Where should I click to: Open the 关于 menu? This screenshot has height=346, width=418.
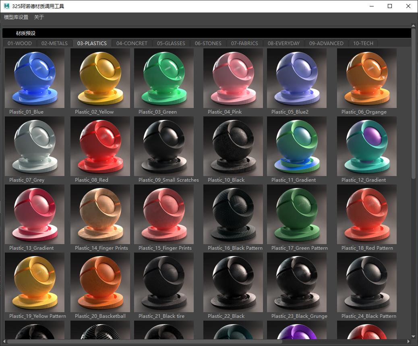[39, 17]
